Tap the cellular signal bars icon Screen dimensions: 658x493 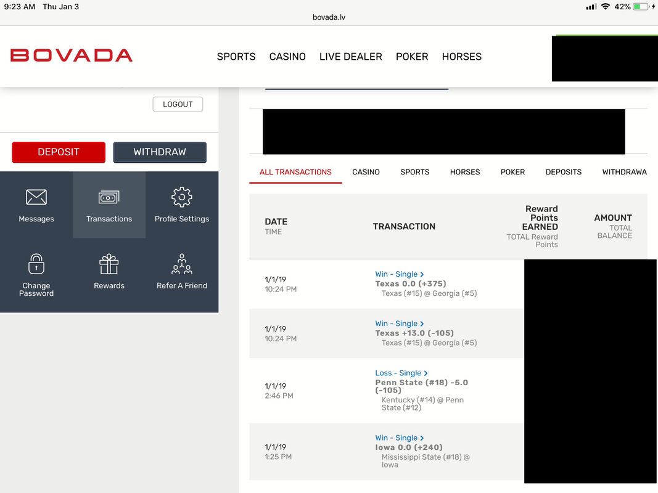[x=591, y=7]
